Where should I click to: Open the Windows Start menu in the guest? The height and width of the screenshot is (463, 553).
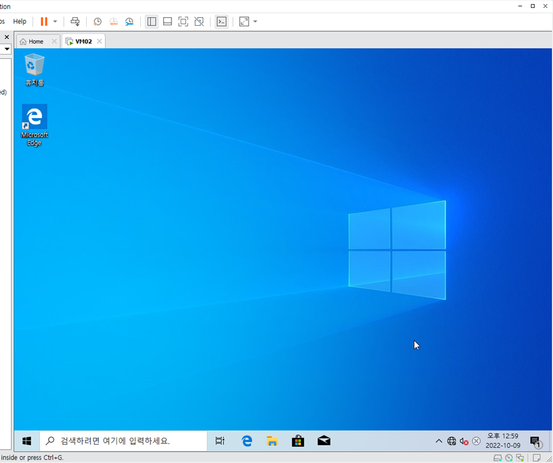click(27, 441)
